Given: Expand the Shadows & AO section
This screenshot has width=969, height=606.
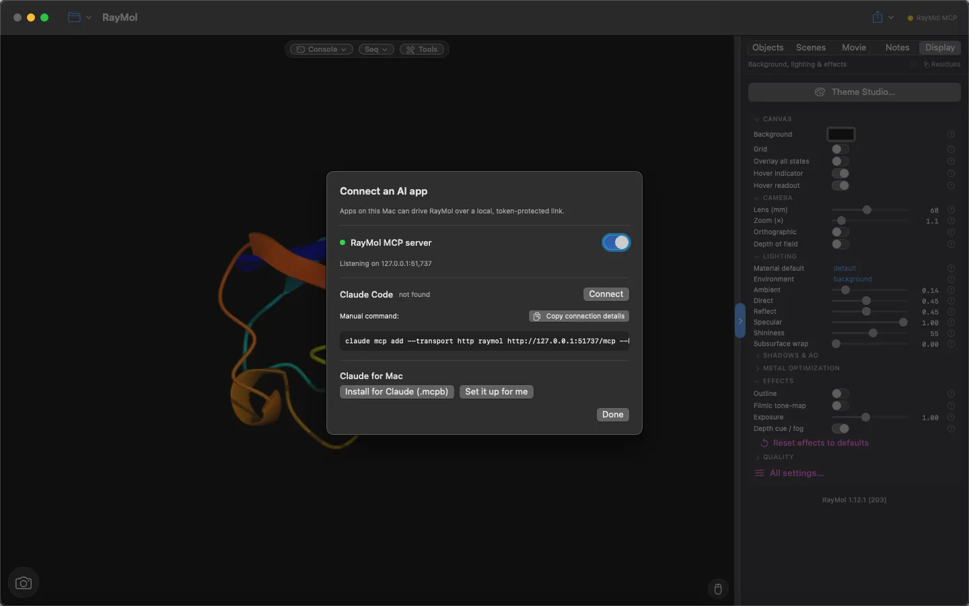Looking at the screenshot, I should pos(787,356).
